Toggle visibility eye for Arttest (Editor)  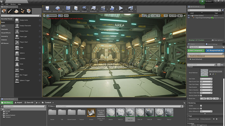[x=189, y=16]
